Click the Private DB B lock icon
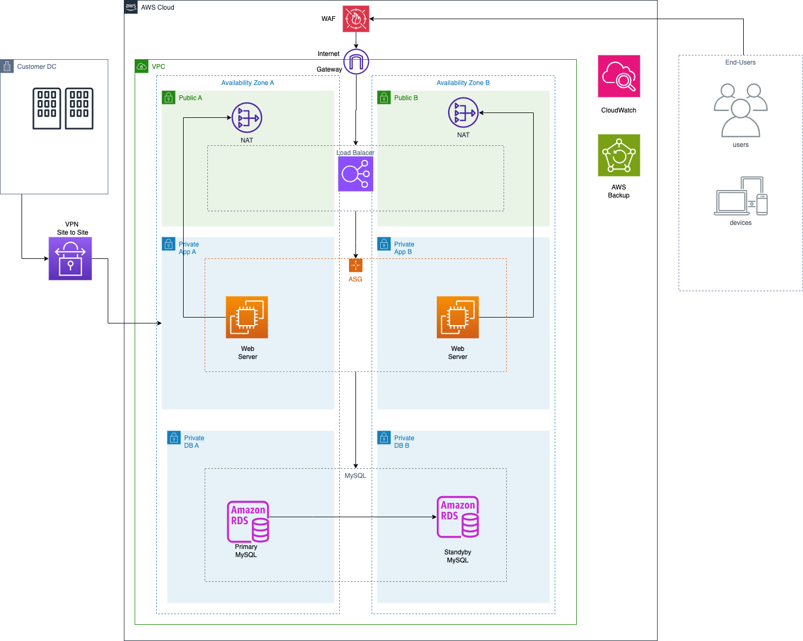This screenshot has height=641, width=803. click(384, 438)
